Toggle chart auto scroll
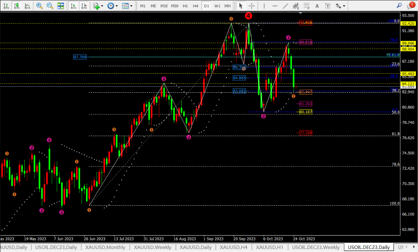The height and width of the screenshot is (252, 418). [x=73, y=6]
